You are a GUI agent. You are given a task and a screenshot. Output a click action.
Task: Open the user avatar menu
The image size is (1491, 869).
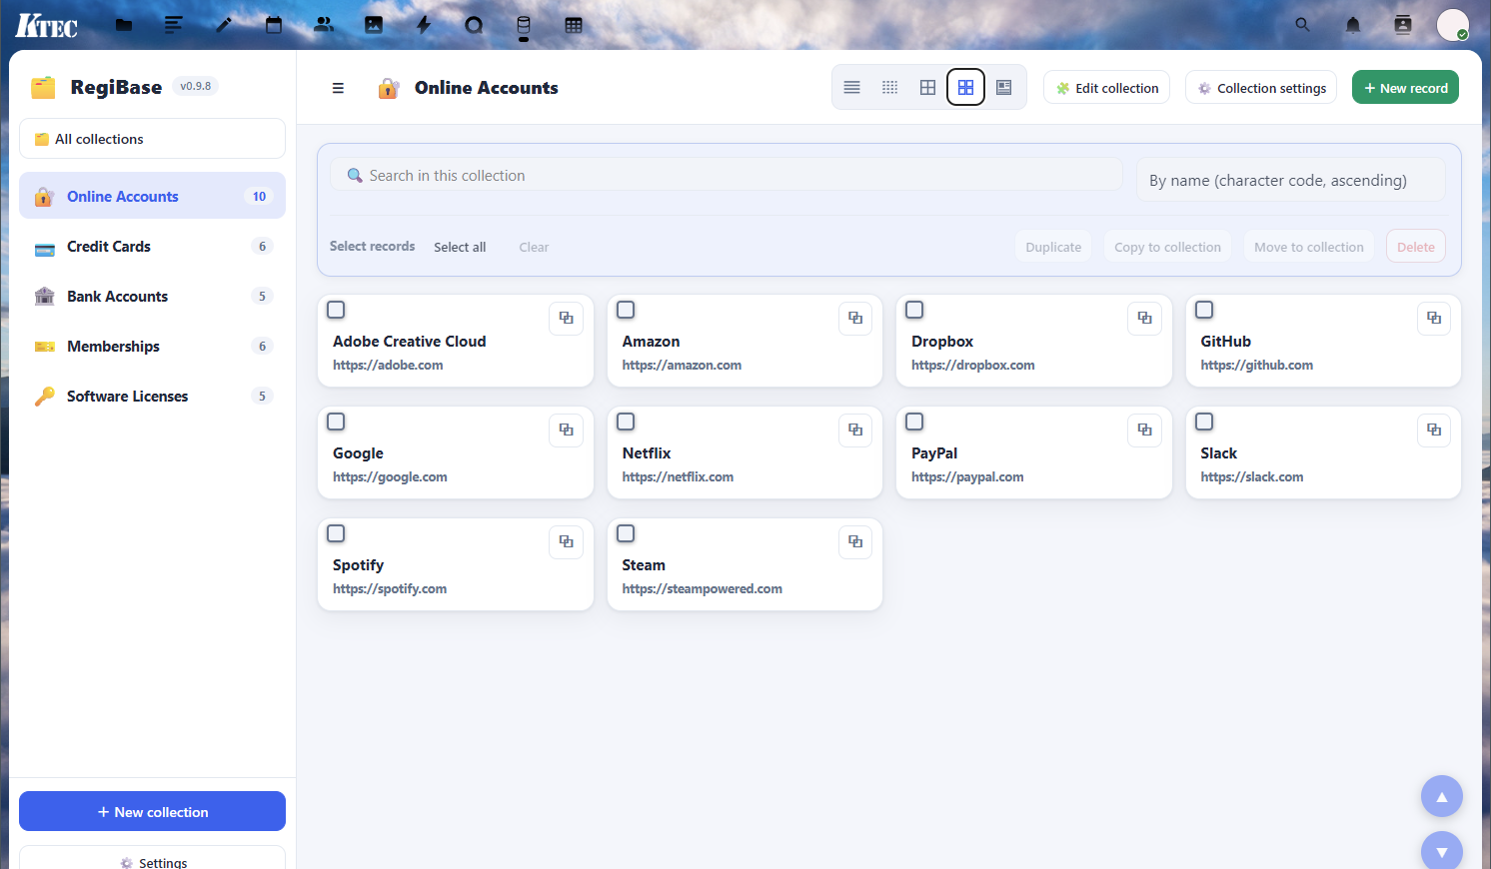(1452, 25)
